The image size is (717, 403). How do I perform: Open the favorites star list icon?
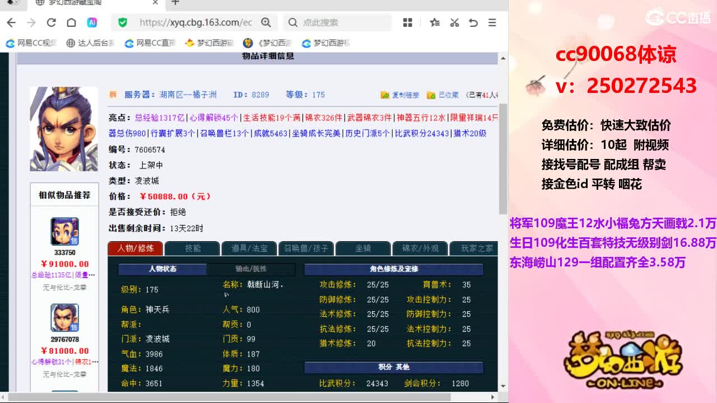tap(435, 22)
